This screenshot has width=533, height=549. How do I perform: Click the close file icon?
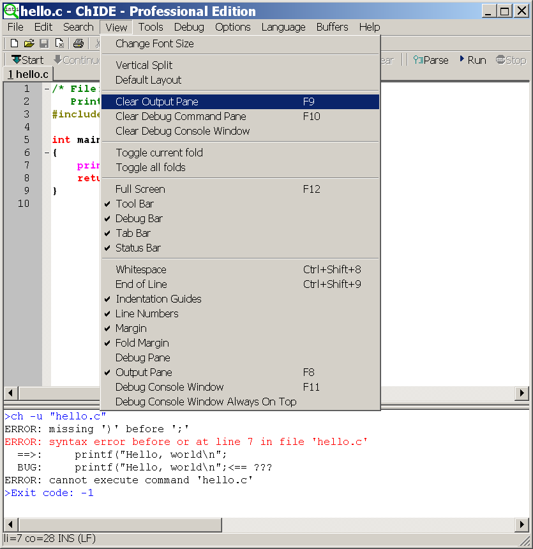(59, 43)
